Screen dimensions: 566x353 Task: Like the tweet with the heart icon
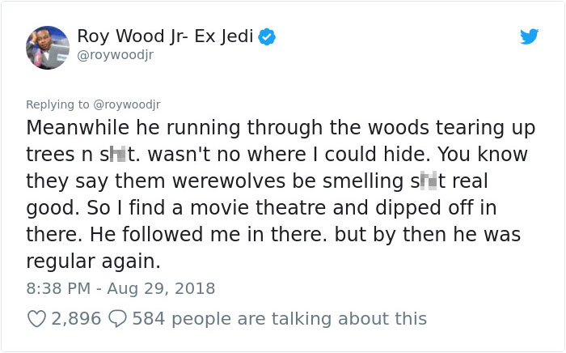point(38,319)
